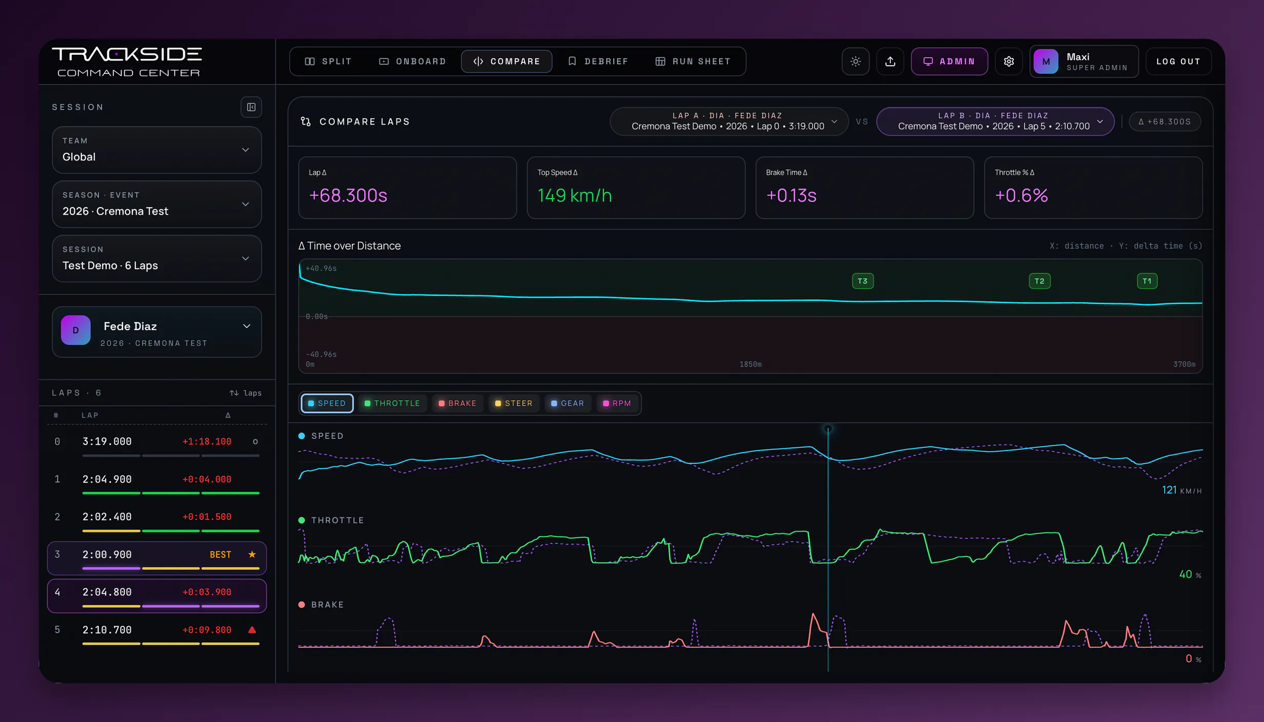Screen dimensions: 1264x722
Task: Click the T2 turn marker
Action: 1040,281
